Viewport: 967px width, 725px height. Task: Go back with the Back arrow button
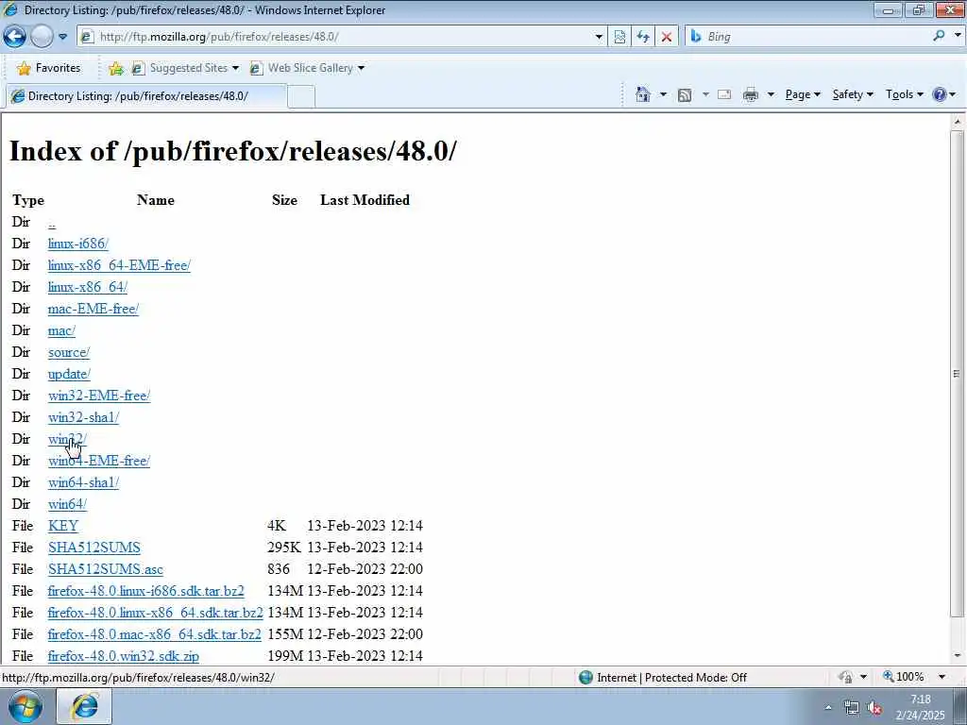(15, 37)
